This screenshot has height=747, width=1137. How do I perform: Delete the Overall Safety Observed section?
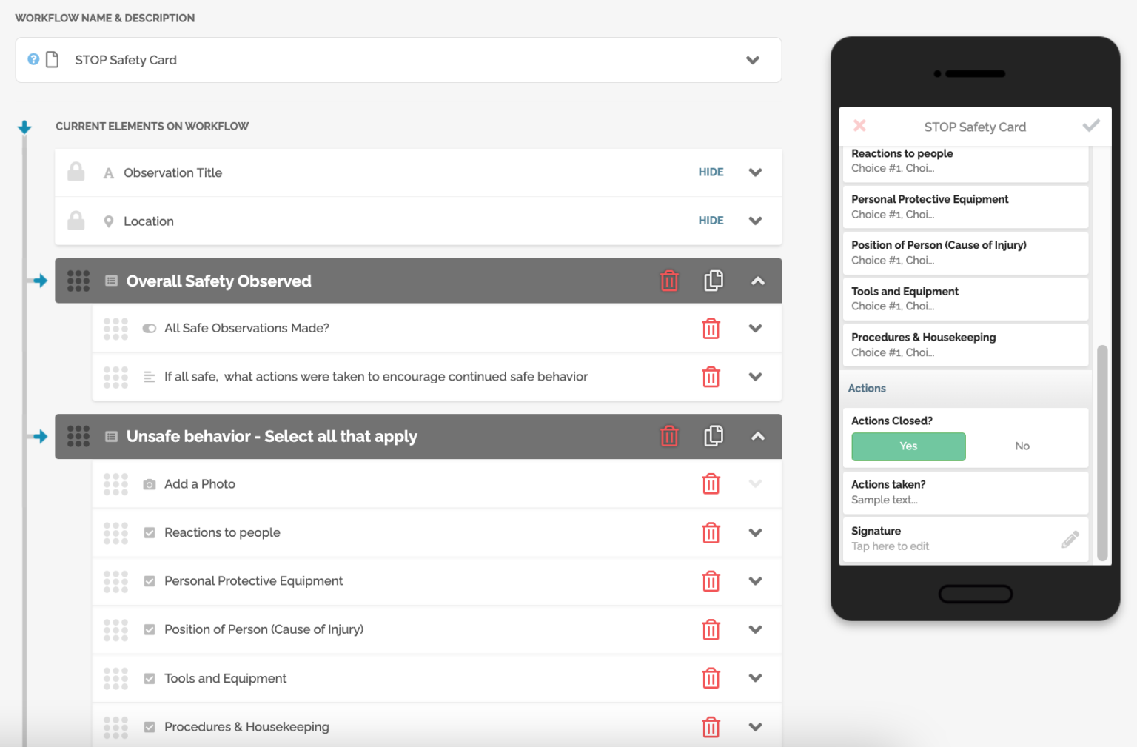point(669,281)
